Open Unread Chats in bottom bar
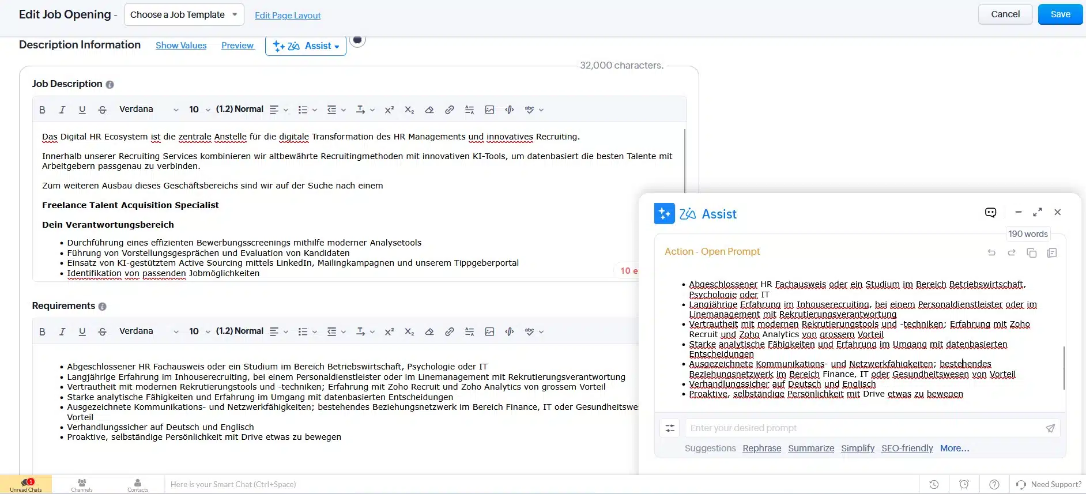Screen dimensions: 1086x494 coord(26,485)
